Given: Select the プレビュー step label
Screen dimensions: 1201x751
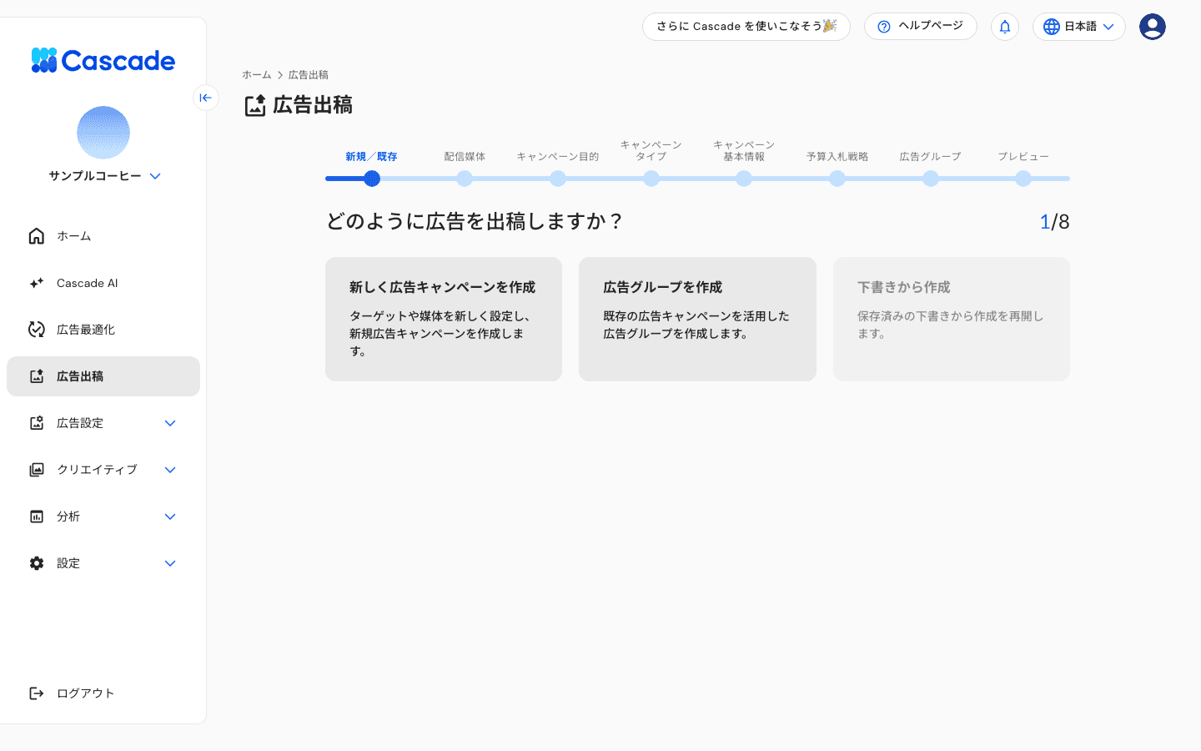Looking at the screenshot, I should pyautogui.click(x=1023, y=157).
